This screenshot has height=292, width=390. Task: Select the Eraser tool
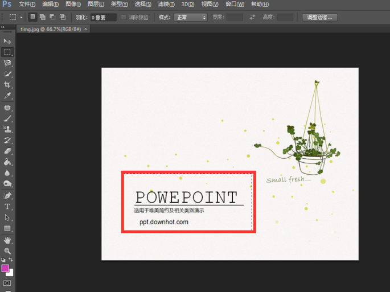tap(7, 151)
